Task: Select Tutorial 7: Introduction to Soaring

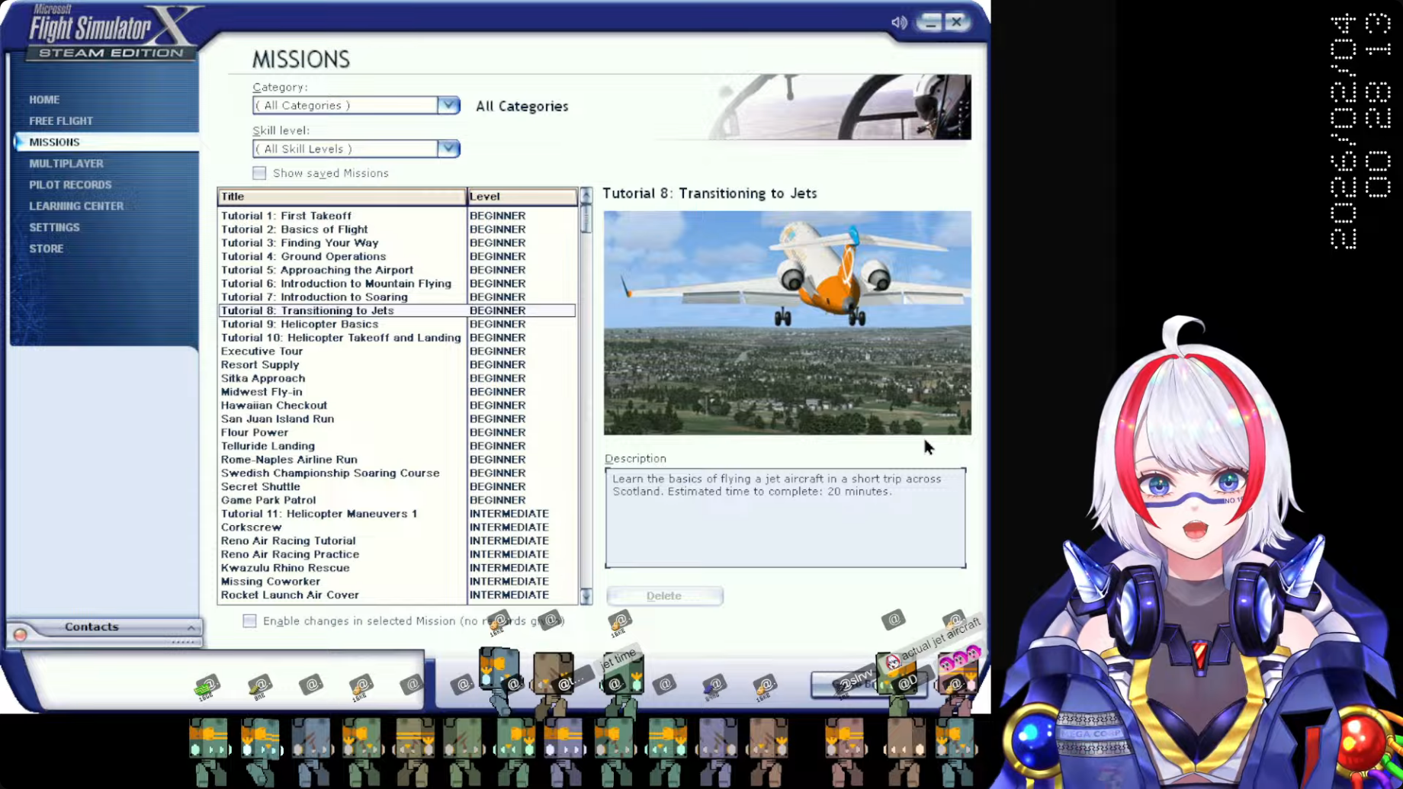Action: click(397, 297)
